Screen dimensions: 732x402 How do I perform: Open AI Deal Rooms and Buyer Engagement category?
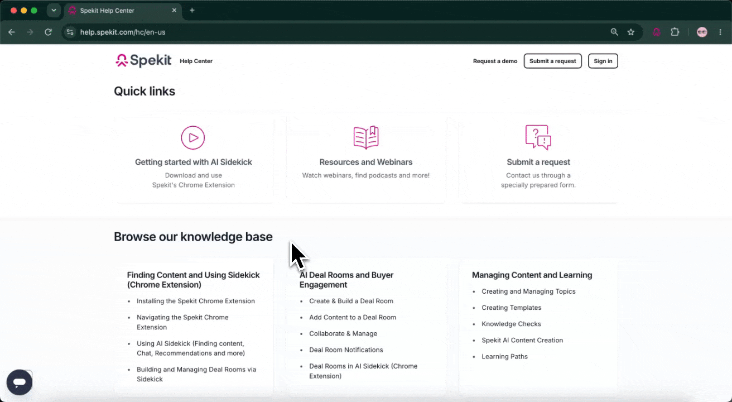click(x=346, y=280)
